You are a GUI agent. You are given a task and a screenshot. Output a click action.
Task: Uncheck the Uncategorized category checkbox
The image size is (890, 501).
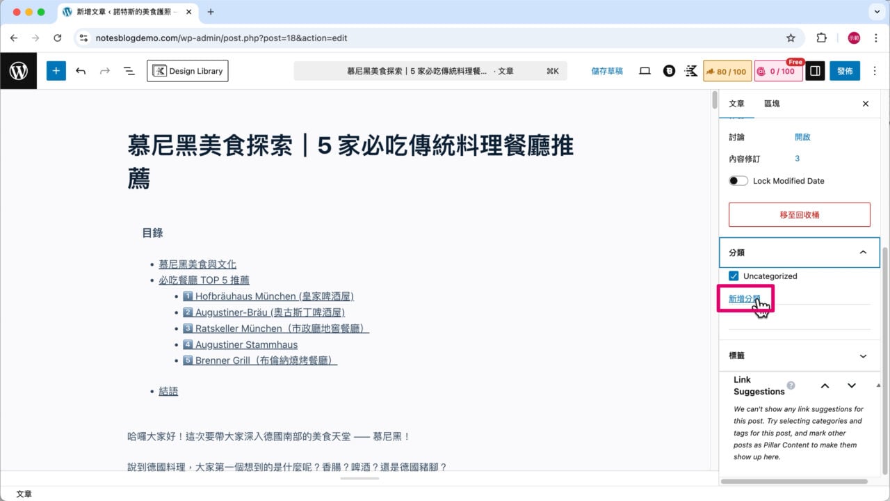(x=733, y=276)
